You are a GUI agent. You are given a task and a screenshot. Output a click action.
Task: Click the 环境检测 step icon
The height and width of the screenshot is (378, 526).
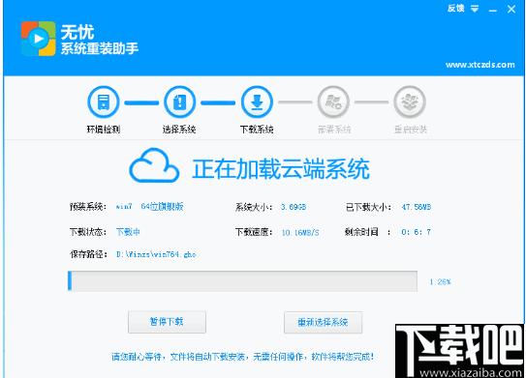click(104, 102)
